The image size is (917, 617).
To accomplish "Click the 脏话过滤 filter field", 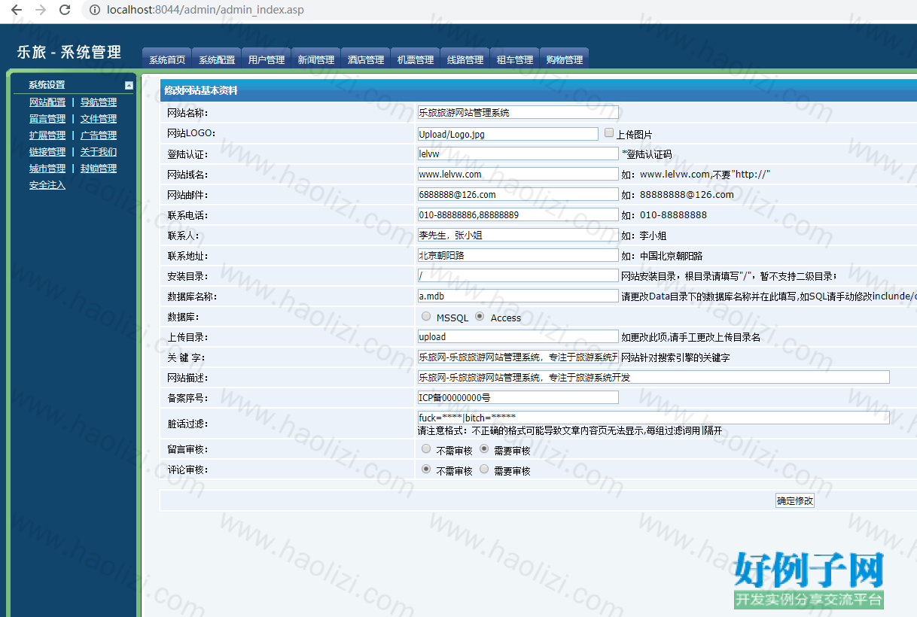I will click(x=653, y=418).
